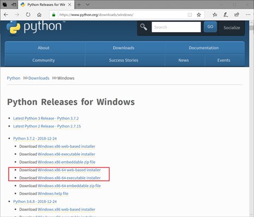Screen dimensions: 254x217
Task: Click the Windows breadcrumb text
Action: [66, 78]
